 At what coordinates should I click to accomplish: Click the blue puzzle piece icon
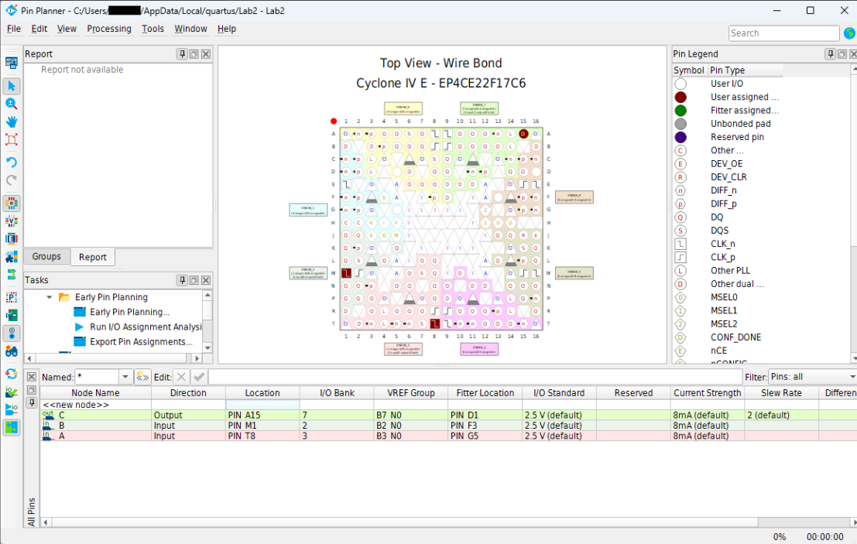pyautogui.click(x=12, y=257)
